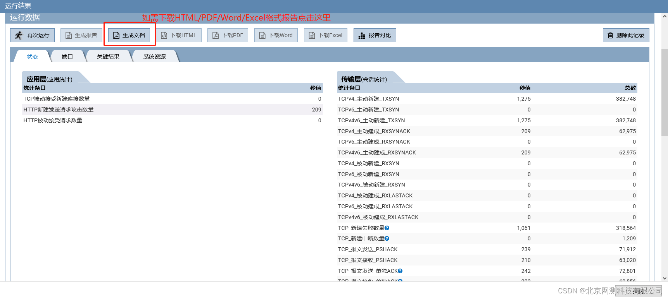This screenshot has height=298, width=668.
Task: Open the 关键结果 tab
Action: point(108,57)
